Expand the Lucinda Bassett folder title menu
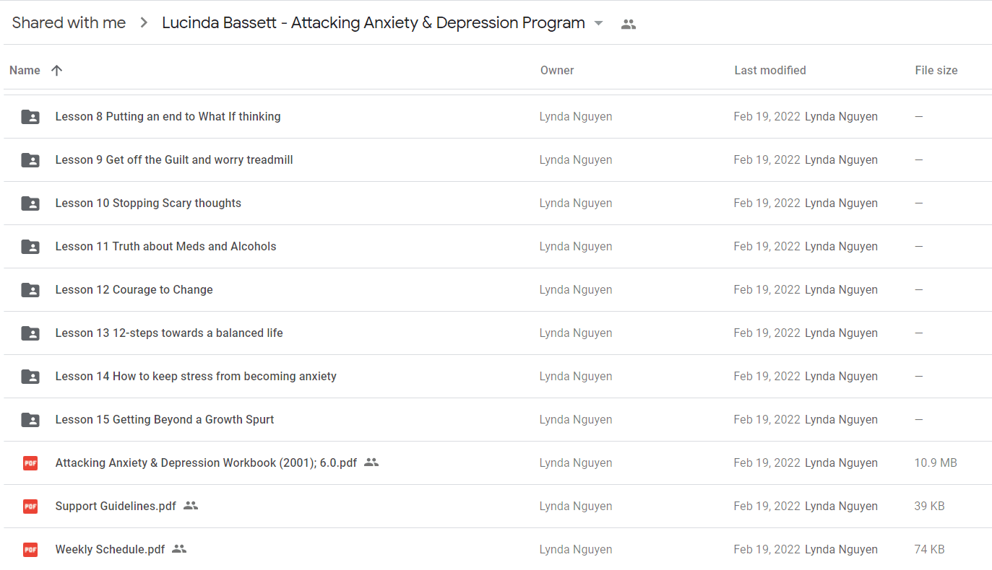 pyautogui.click(x=374, y=23)
